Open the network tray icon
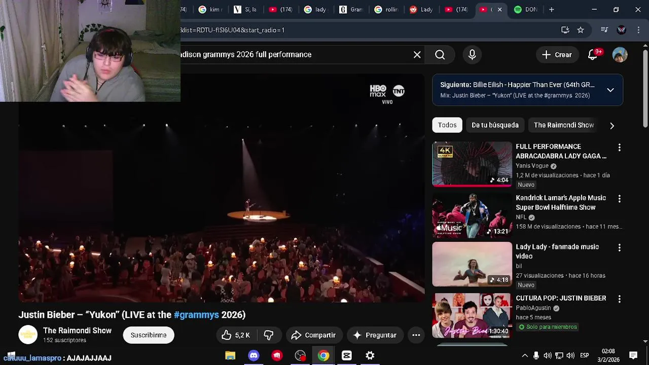 pyautogui.click(x=559, y=356)
